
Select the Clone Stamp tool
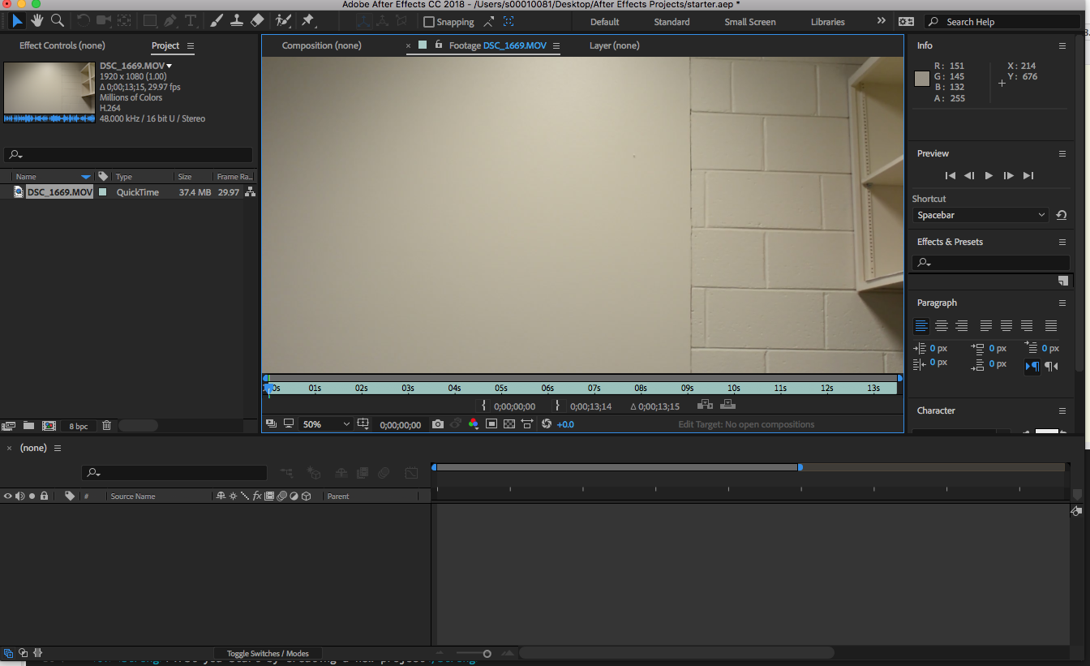236,20
